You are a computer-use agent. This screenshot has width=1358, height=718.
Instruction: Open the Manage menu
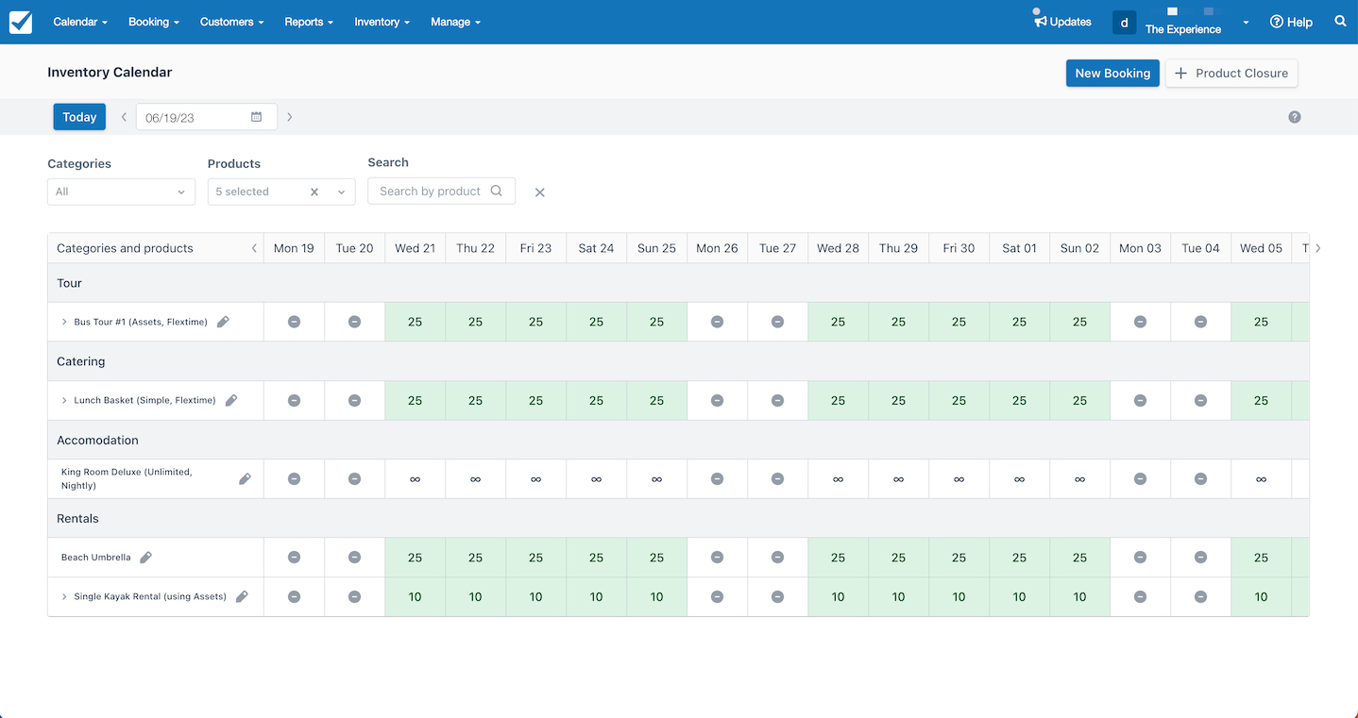(455, 22)
